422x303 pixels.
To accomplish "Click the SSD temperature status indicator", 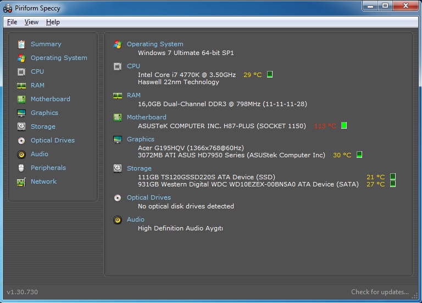I will point(393,177).
